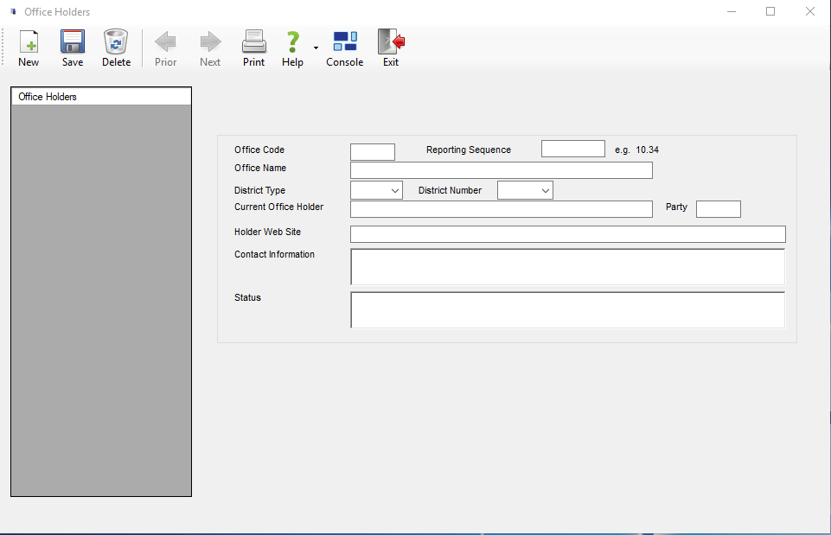This screenshot has height=535, width=831.
Task: Open Help with the question mark icon
Action: (292, 48)
